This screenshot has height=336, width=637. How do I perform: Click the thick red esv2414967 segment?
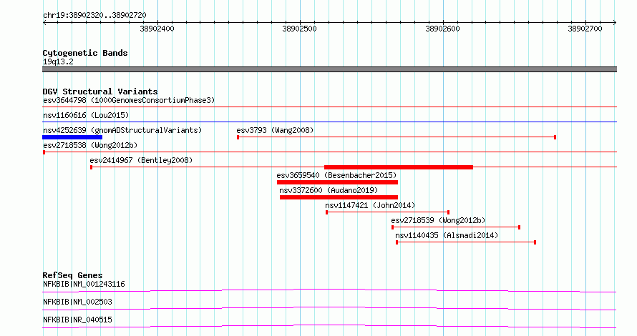[x=399, y=167]
